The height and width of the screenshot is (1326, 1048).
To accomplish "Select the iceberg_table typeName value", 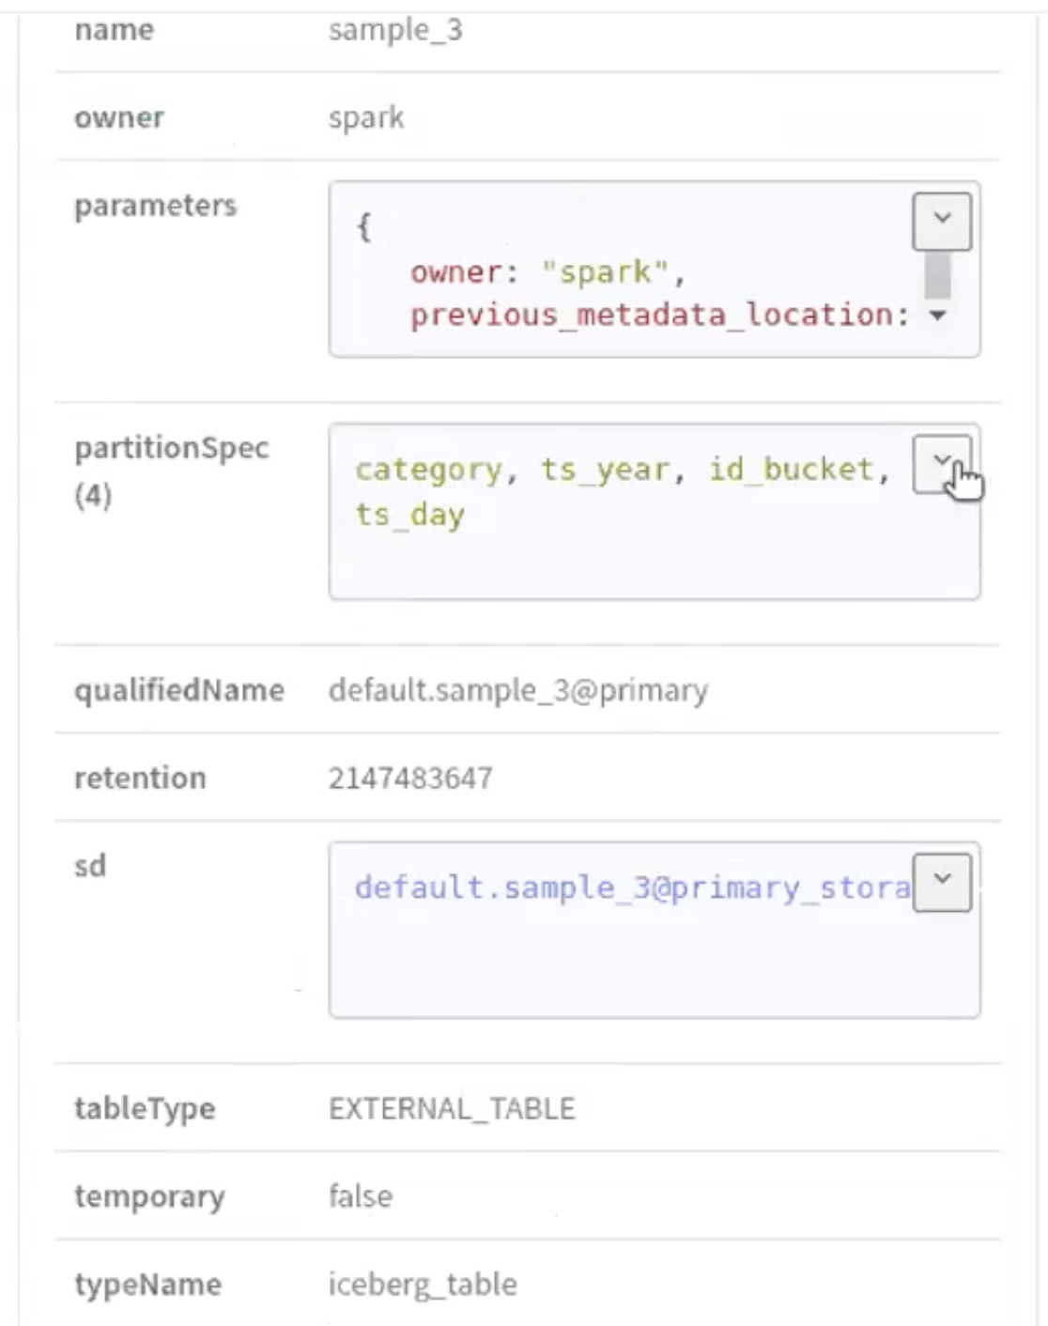I will (x=423, y=1285).
